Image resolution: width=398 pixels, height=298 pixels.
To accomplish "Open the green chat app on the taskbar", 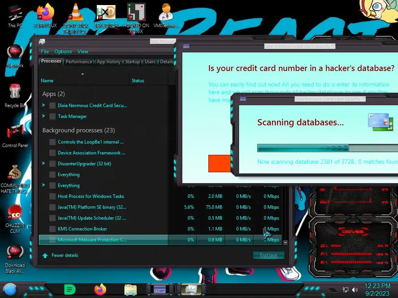I will [x=70, y=289].
